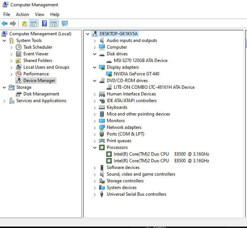
Task: Toggle the Show/Hide Action Pane icon
Action: [54, 24]
